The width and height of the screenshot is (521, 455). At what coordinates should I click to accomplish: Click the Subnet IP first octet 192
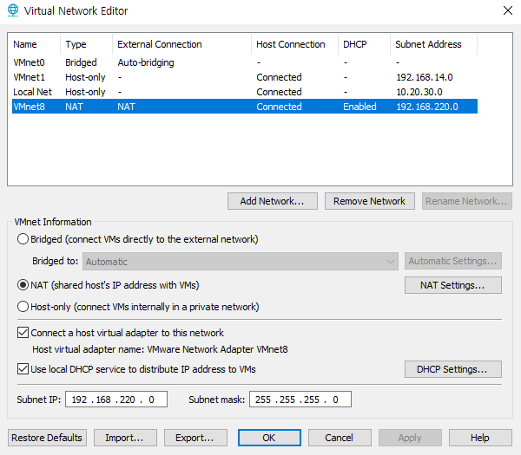coord(79,400)
